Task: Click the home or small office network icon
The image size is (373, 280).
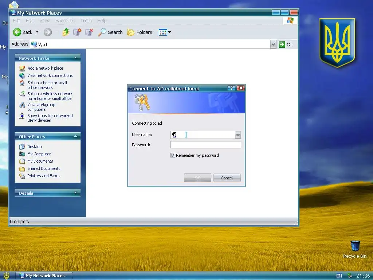Action: tap(22, 83)
